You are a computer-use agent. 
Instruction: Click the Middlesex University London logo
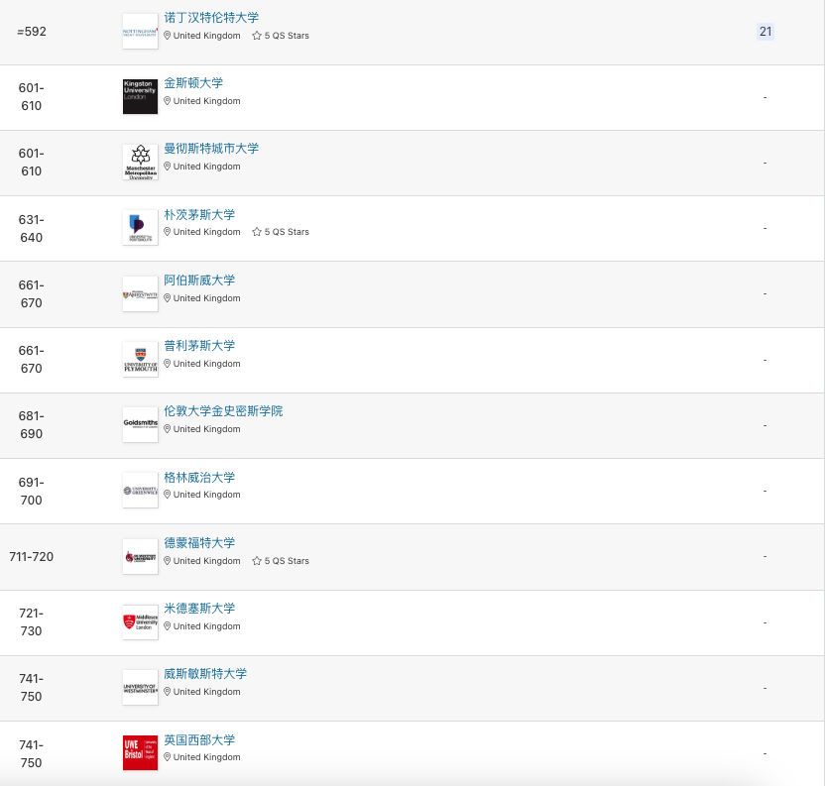pyautogui.click(x=140, y=621)
